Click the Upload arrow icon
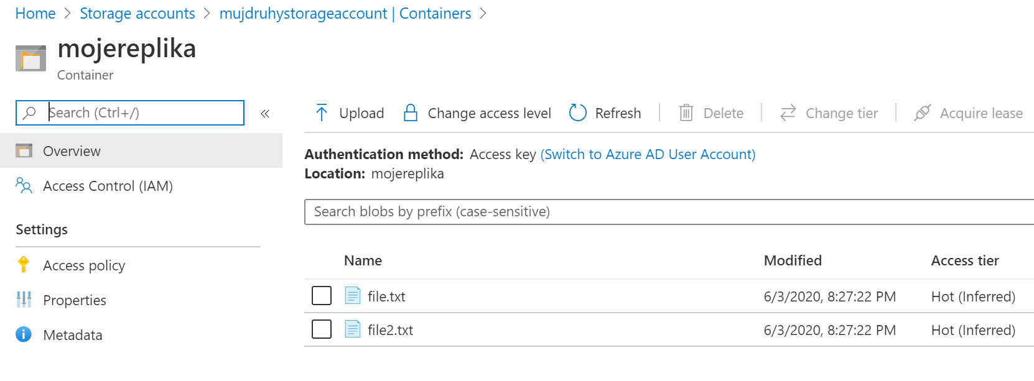The height and width of the screenshot is (381, 1034). 321,113
